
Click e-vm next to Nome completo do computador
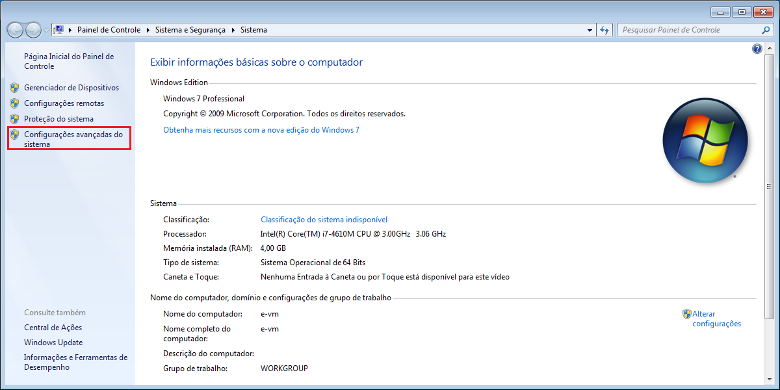[x=270, y=329]
